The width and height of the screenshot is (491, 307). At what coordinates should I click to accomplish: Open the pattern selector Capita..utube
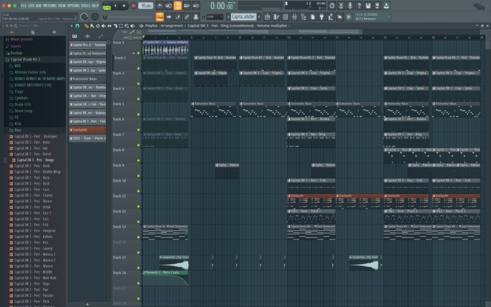click(243, 17)
